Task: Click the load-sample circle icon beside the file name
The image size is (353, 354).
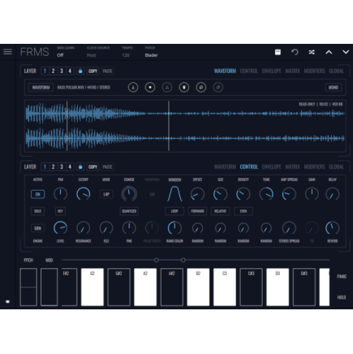Action: coord(133,88)
